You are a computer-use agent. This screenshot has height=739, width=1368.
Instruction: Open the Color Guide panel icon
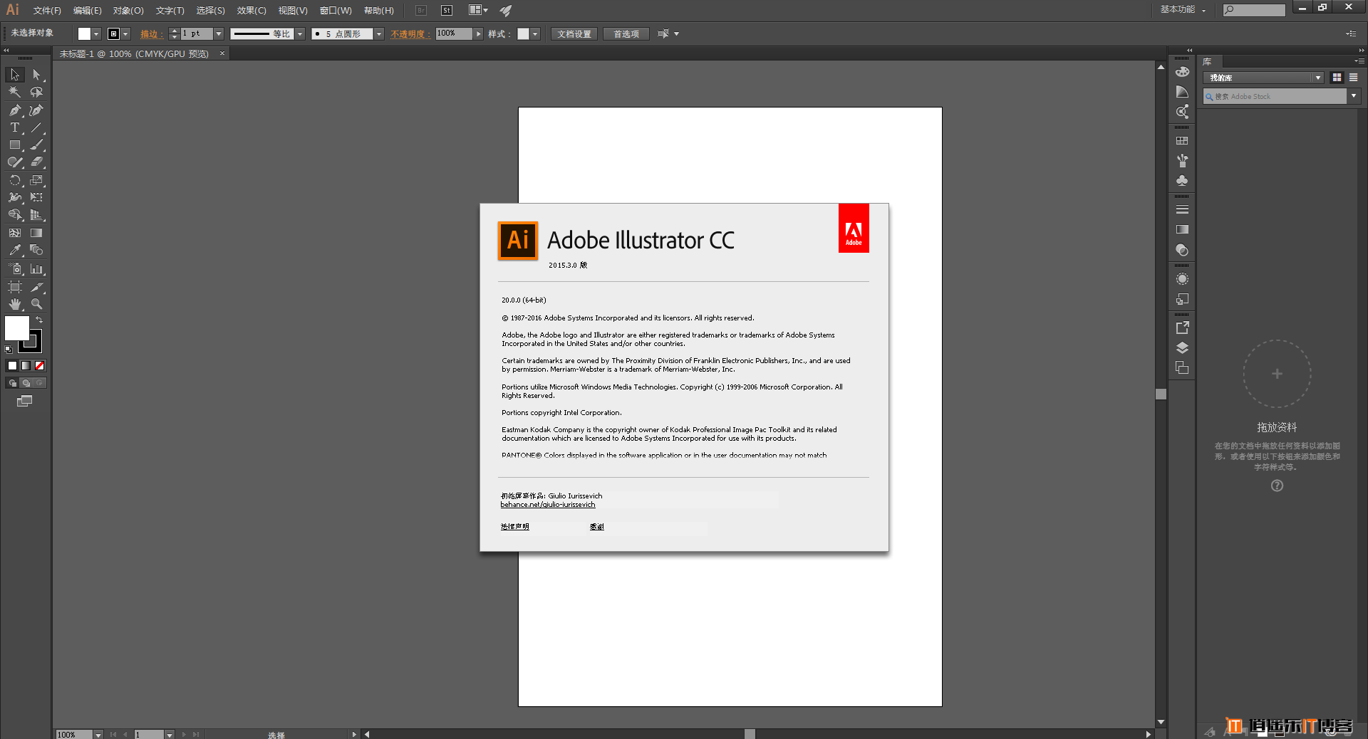(x=1182, y=92)
